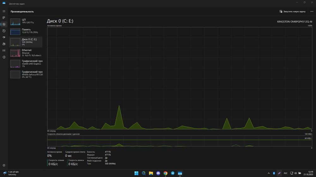Open the three-dot more options menu

(312, 11)
